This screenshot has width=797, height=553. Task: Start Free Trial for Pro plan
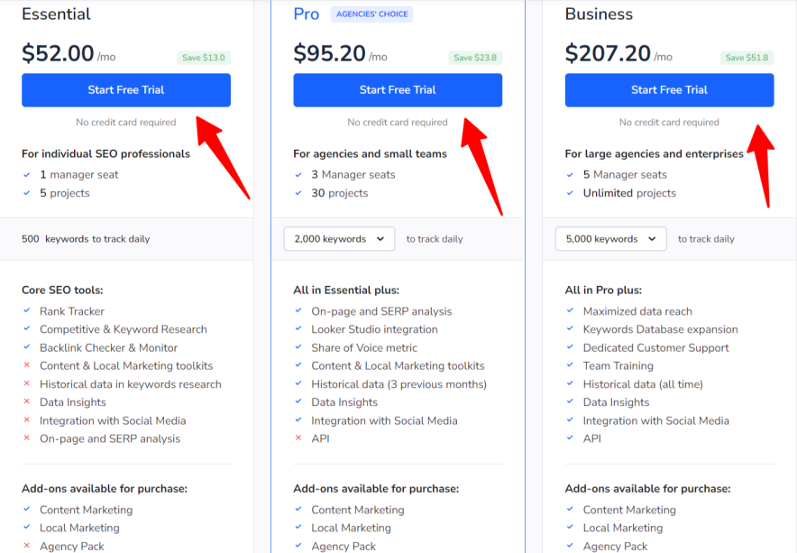click(398, 90)
